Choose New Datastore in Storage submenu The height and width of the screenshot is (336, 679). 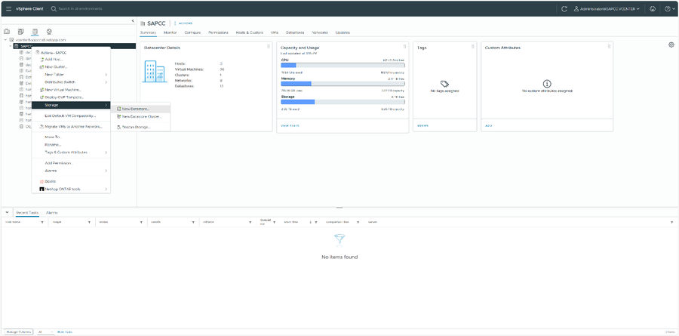tap(141, 109)
